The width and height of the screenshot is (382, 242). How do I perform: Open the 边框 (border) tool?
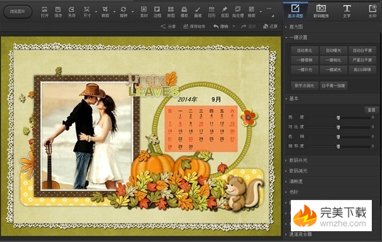coord(157,12)
